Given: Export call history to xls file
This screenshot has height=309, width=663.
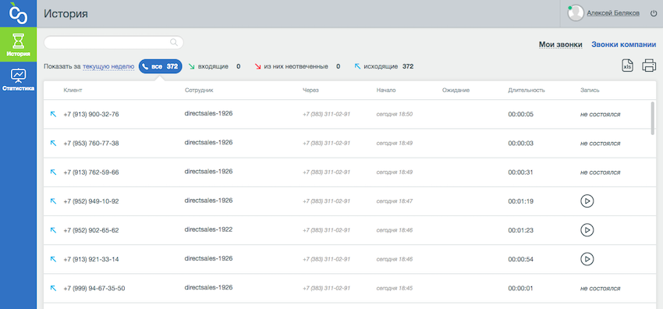Looking at the screenshot, I should [x=628, y=66].
